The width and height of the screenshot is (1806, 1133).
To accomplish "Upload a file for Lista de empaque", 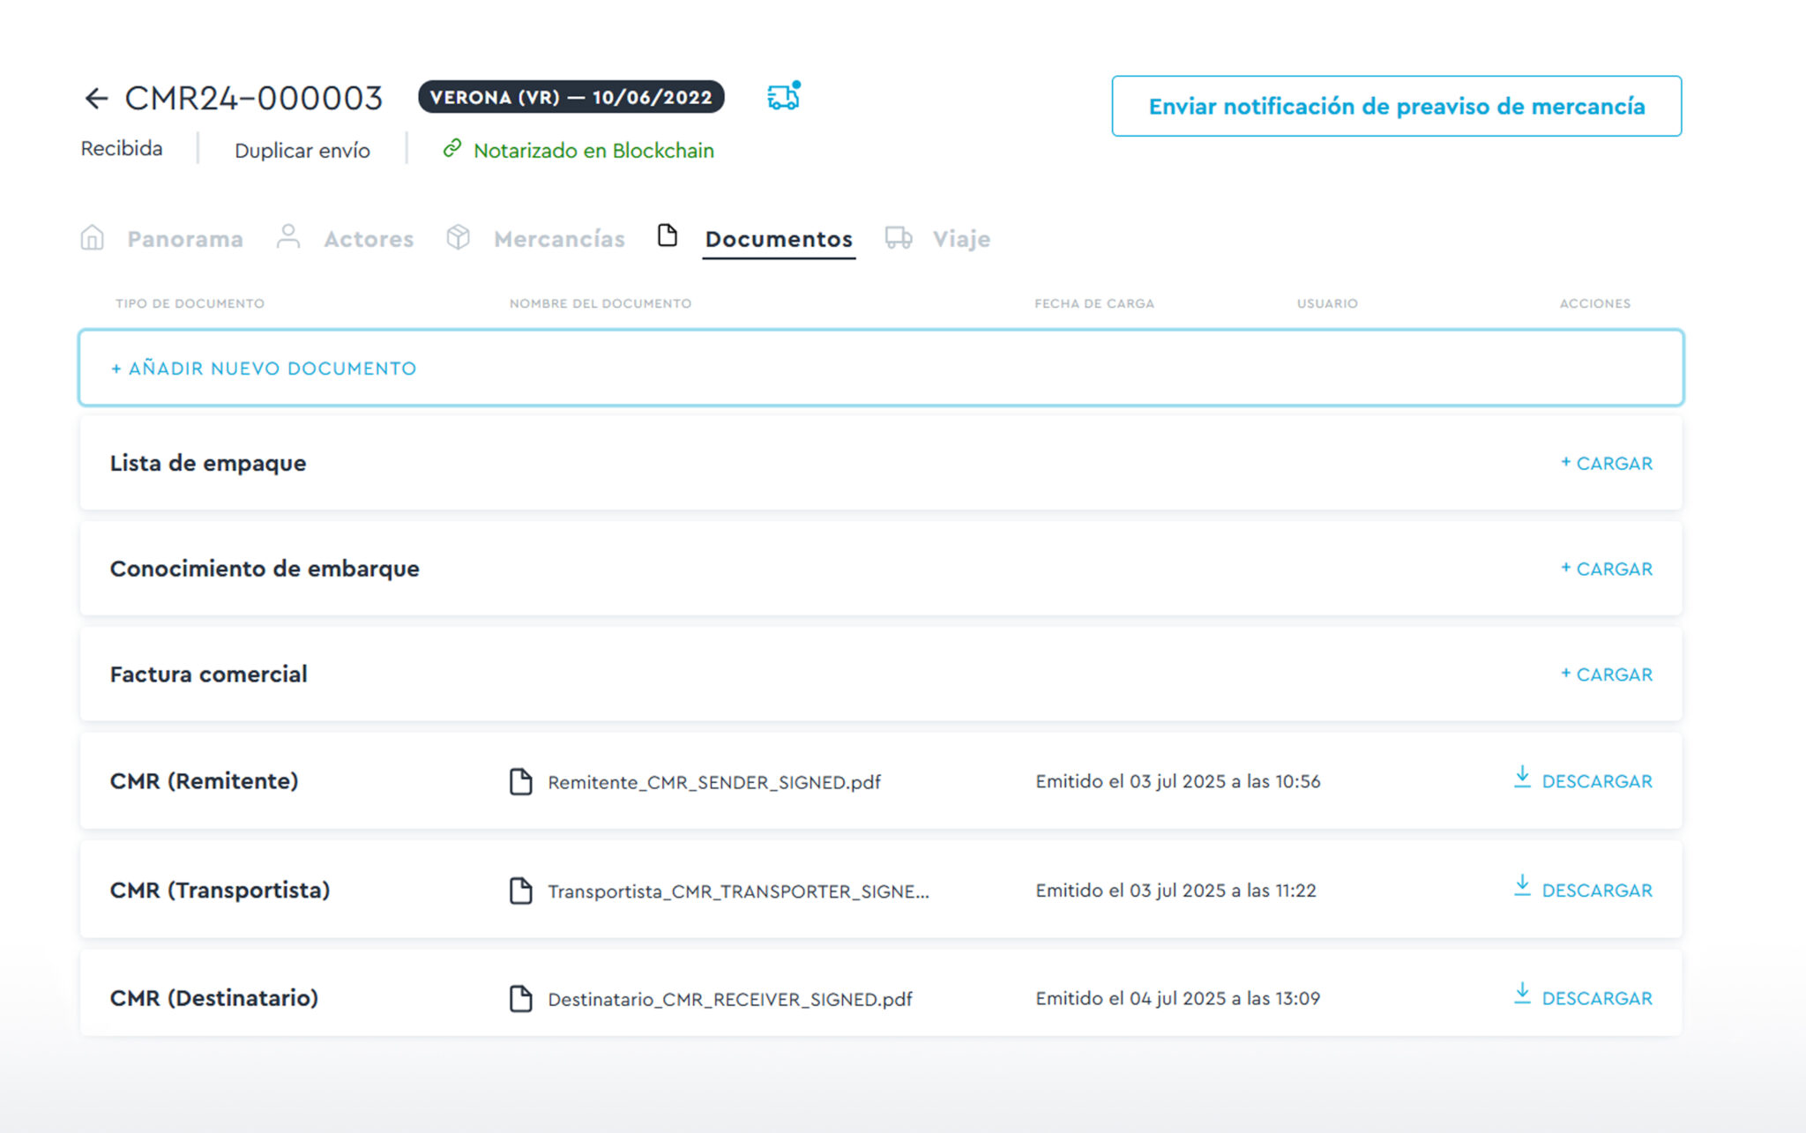I will pos(1607,463).
